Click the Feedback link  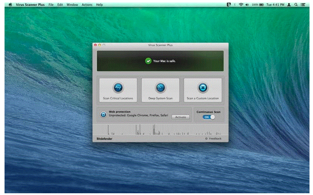tap(215, 138)
